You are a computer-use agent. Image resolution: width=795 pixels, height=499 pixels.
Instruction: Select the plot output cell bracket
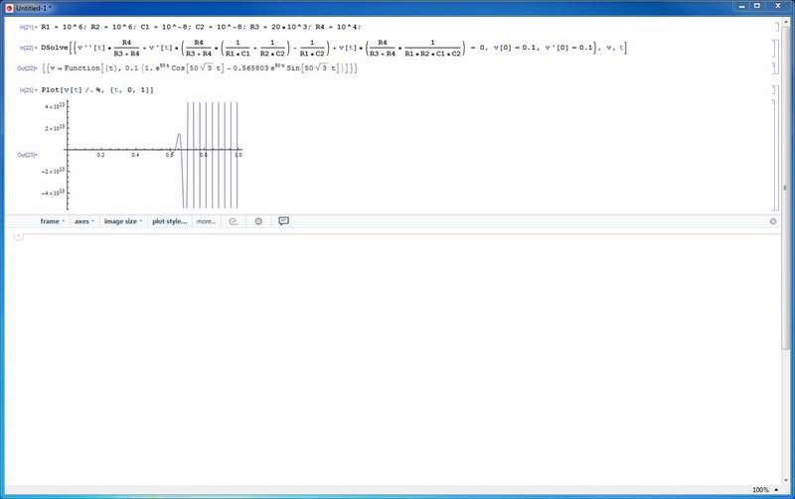[774, 155]
